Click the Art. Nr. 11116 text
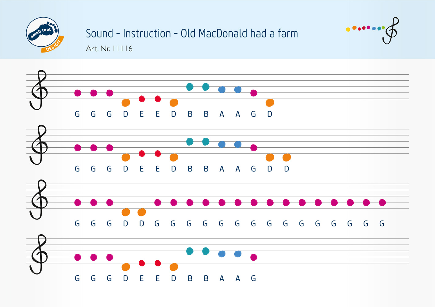435x307 pixels. pyautogui.click(x=109, y=49)
